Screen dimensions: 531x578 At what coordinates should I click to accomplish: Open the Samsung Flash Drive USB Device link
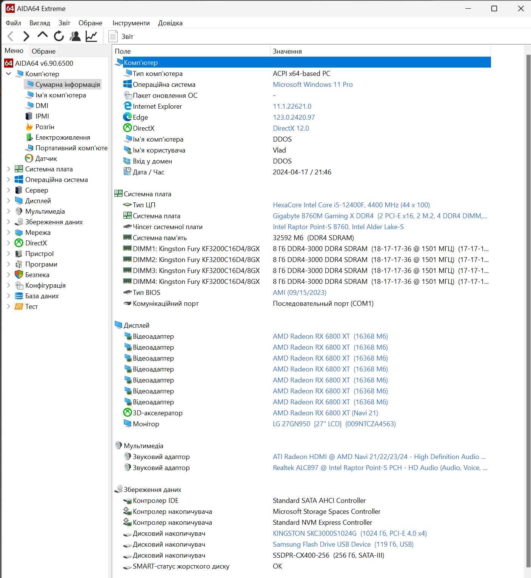click(343, 544)
